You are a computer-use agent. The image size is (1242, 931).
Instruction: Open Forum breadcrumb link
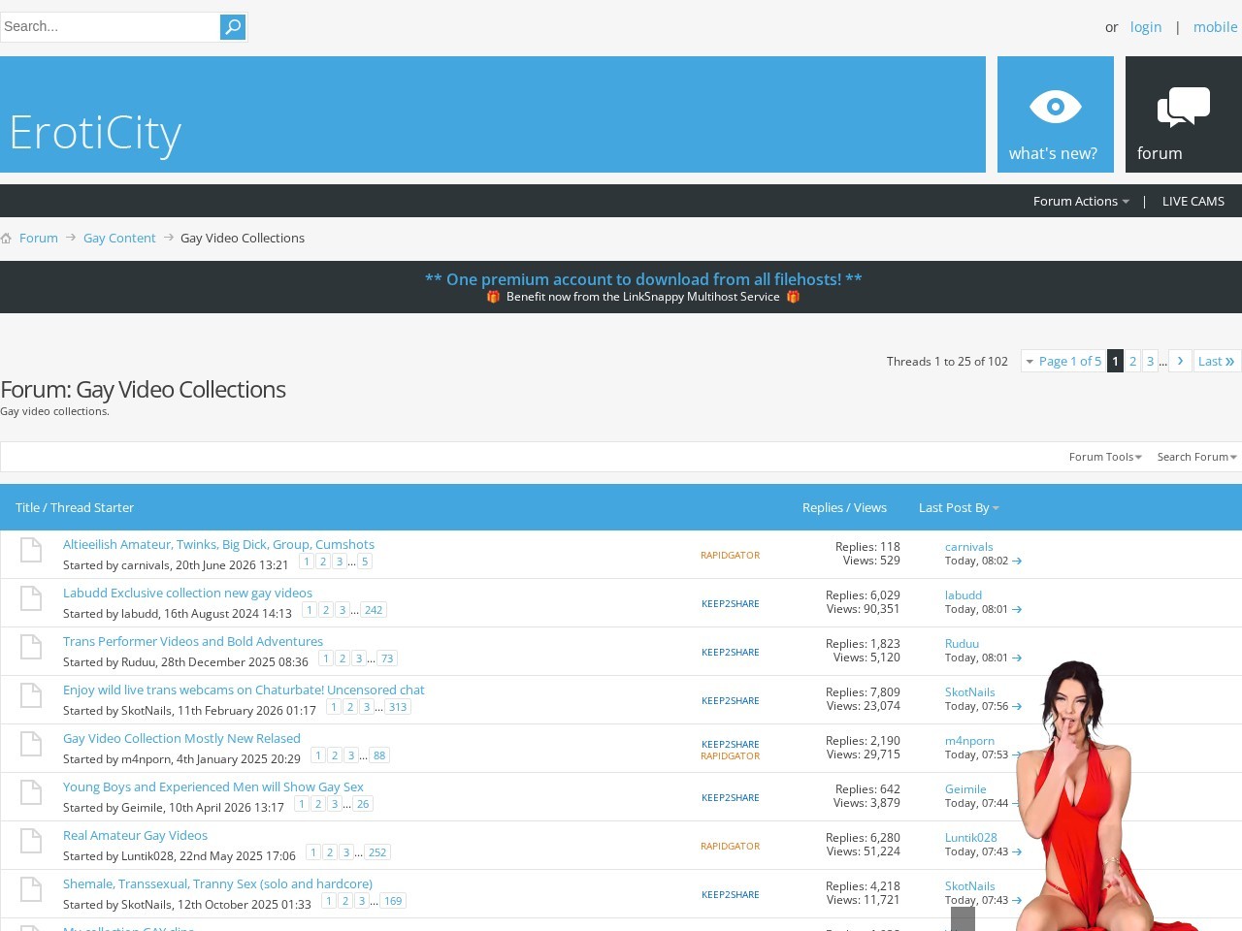(x=39, y=238)
